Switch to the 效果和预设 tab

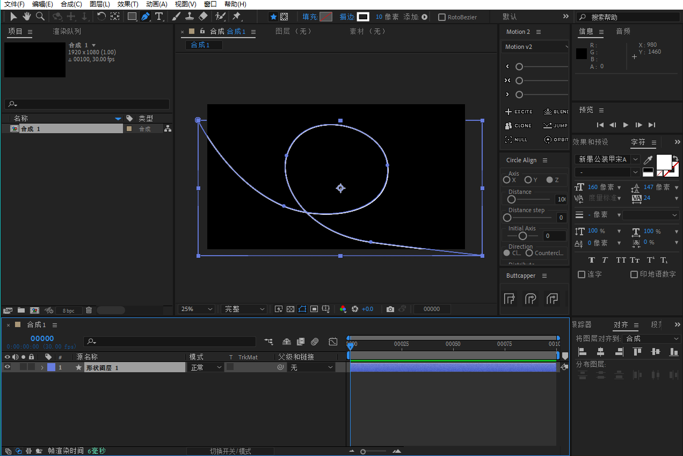[590, 142]
